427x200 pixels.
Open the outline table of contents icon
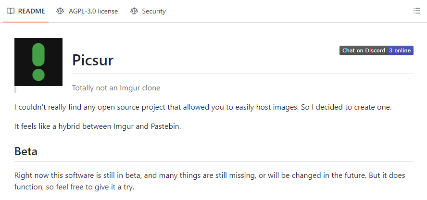click(416, 11)
